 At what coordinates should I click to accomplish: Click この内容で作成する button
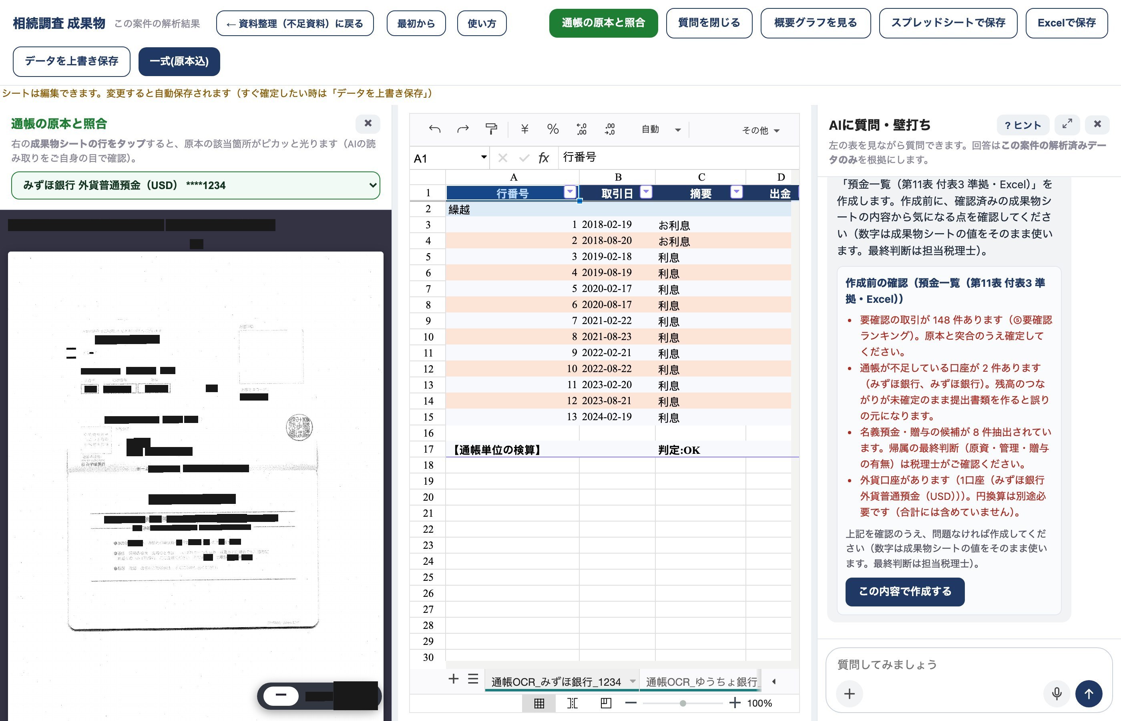[x=904, y=592]
